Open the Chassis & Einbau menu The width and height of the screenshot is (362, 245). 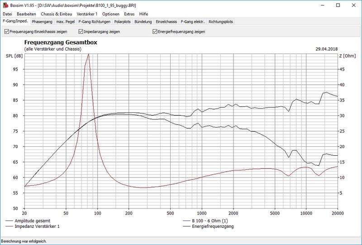(56, 14)
